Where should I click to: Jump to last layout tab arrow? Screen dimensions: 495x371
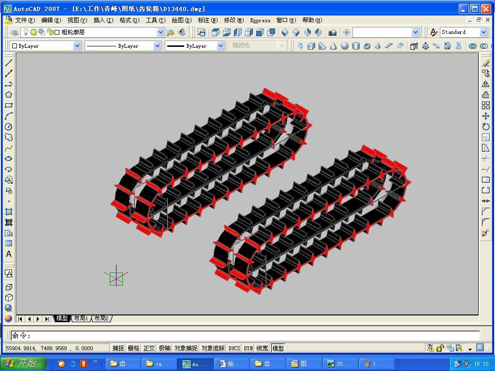coord(47,319)
